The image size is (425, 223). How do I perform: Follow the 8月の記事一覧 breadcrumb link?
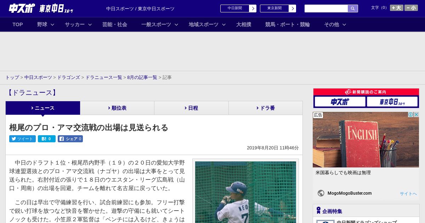click(x=142, y=78)
